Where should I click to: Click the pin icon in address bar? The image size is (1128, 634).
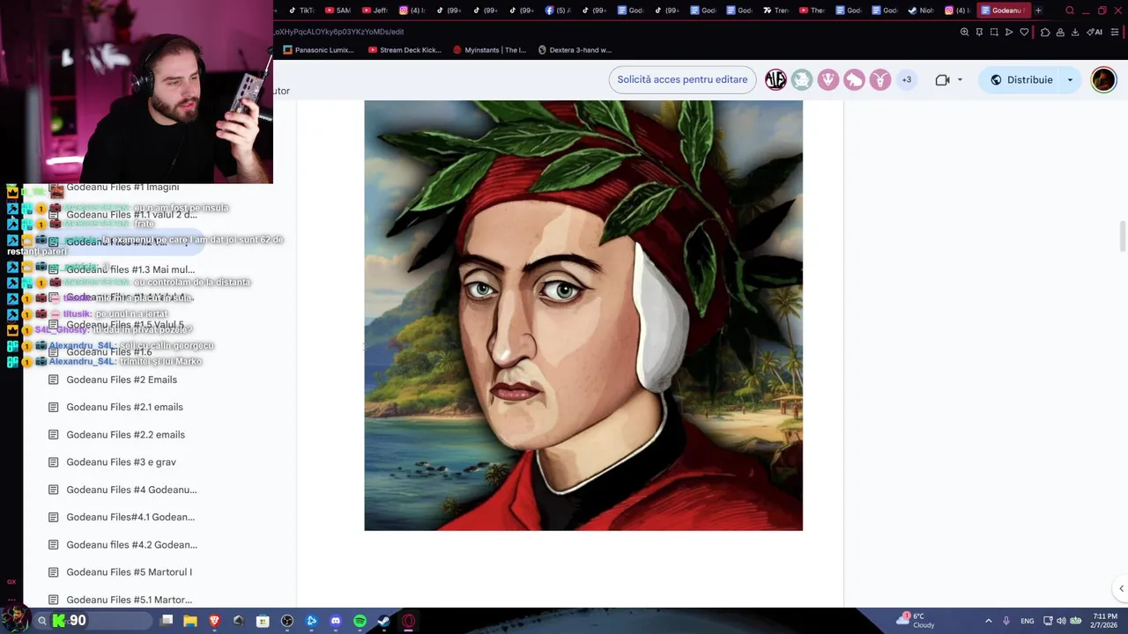(x=979, y=32)
